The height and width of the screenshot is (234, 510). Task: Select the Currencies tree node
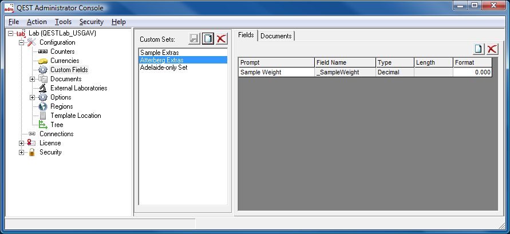tap(64, 61)
